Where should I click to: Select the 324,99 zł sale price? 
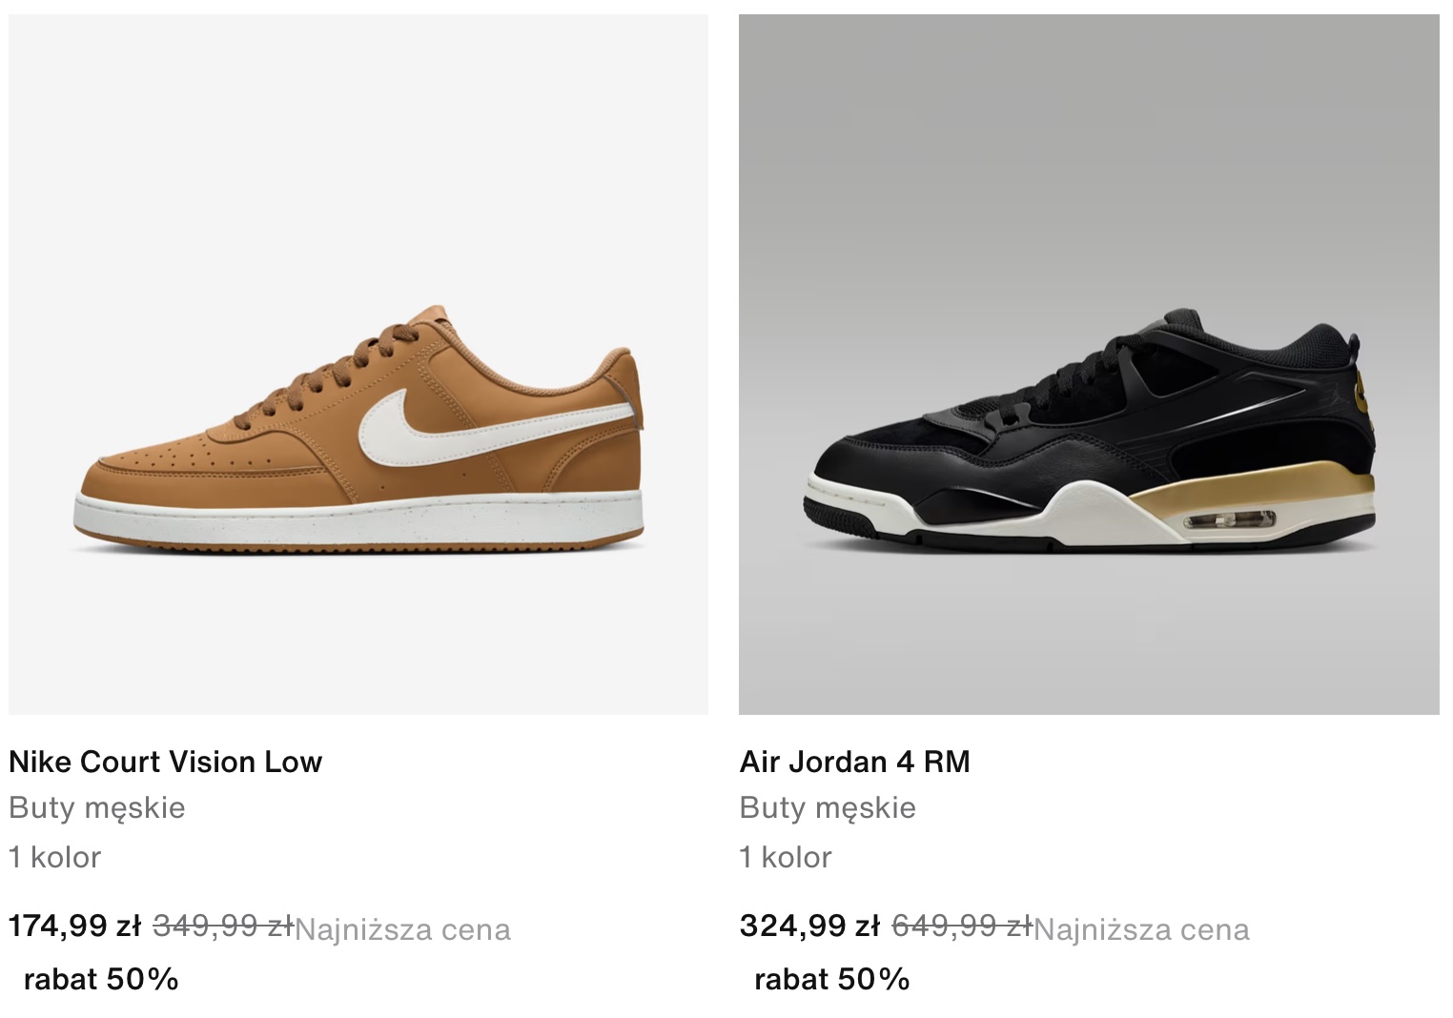(809, 926)
